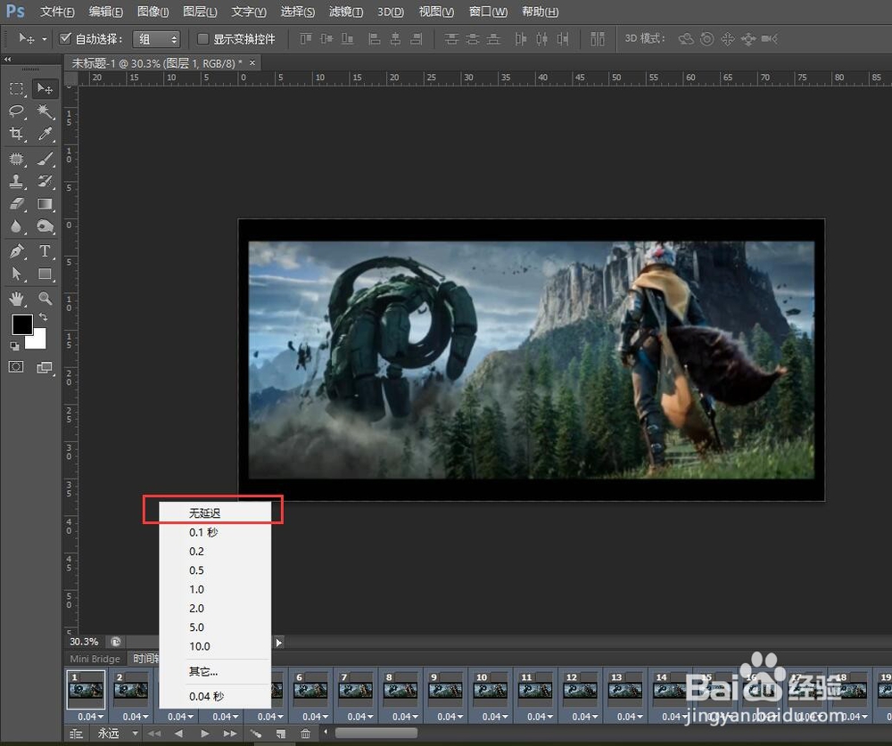
Task: Swap foreground and background colors
Action: 43,316
